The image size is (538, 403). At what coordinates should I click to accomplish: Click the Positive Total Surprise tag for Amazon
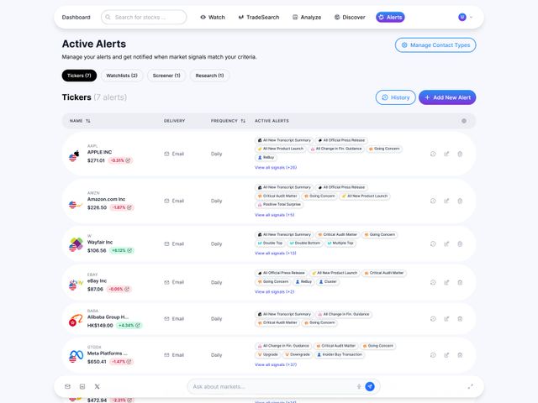tap(279, 204)
